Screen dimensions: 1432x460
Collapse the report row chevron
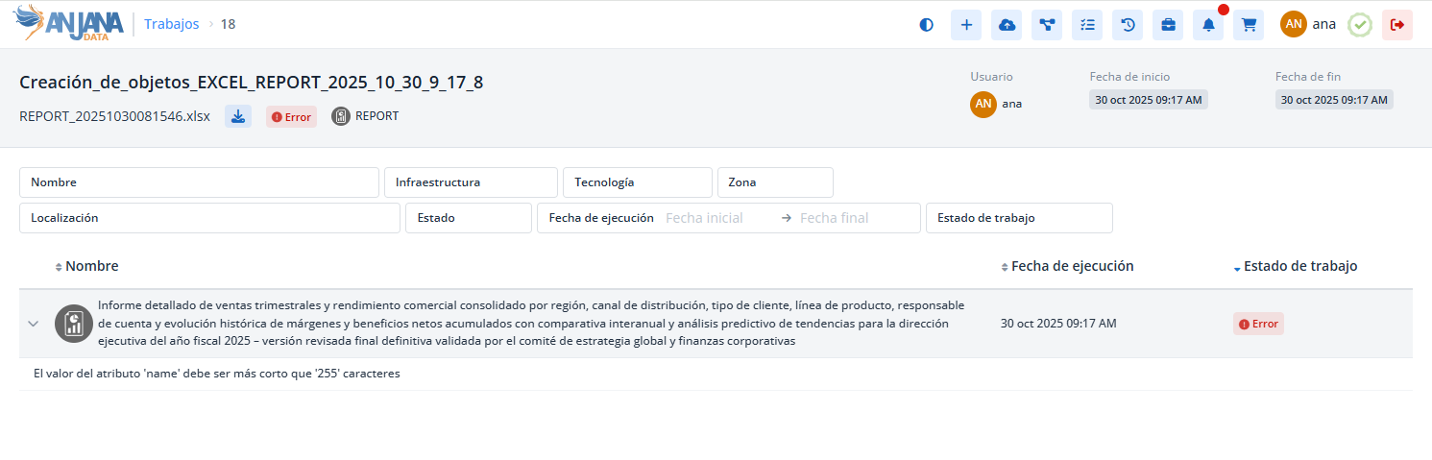[x=34, y=324]
